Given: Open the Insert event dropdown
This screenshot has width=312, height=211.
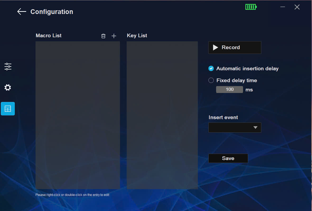Looking at the screenshot, I should point(235,128).
